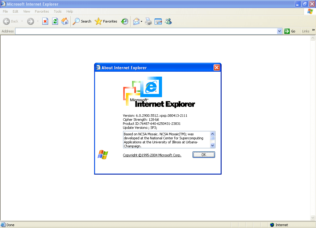Show browsing History
316x228 pixels.
click(124, 21)
